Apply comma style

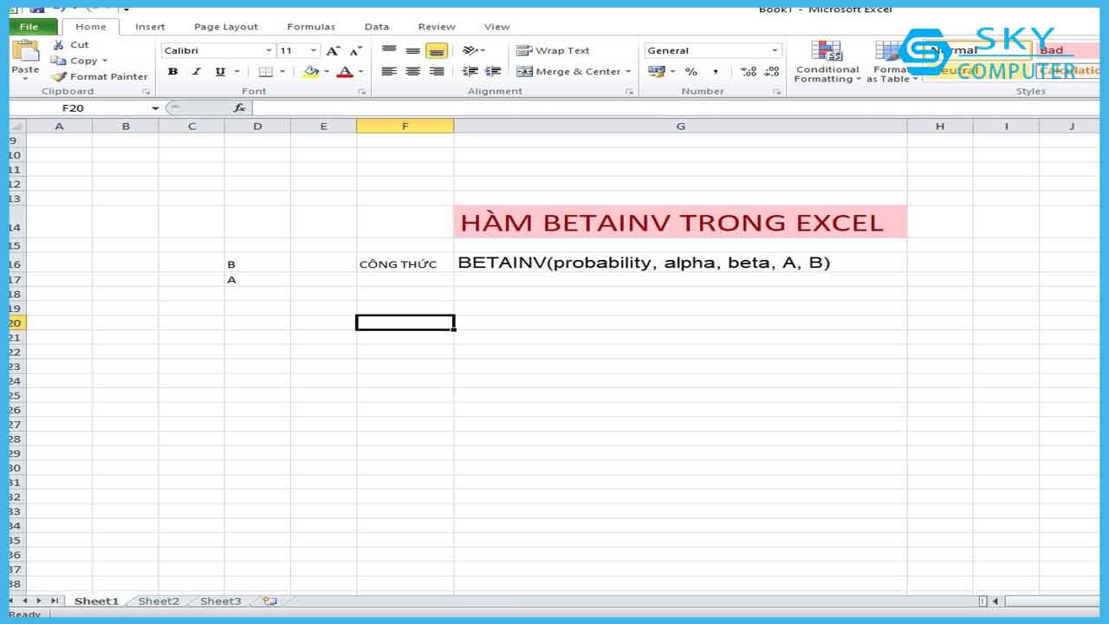click(x=717, y=72)
